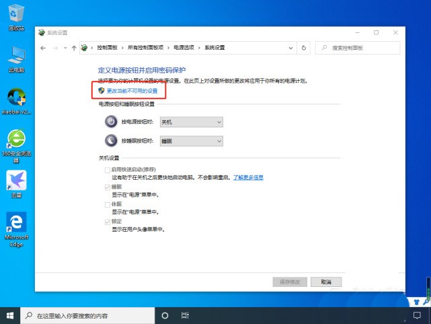Expand the address bar history dropdown arrow
Viewport: 431px width, 324px height.
[x=290, y=48]
